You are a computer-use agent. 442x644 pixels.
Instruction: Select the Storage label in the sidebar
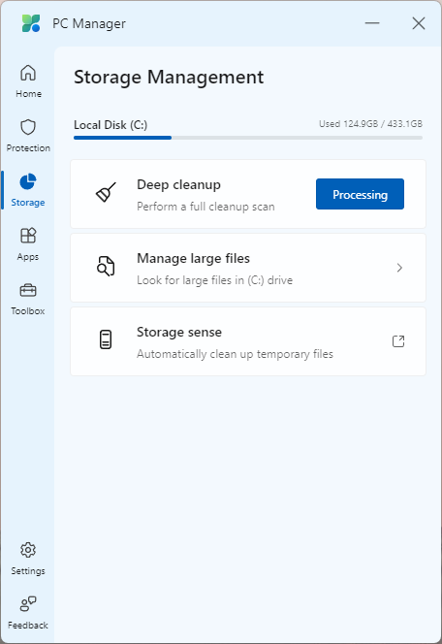tap(28, 203)
